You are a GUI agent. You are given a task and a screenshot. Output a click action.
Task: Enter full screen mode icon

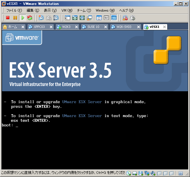click(x=82, y=18)
